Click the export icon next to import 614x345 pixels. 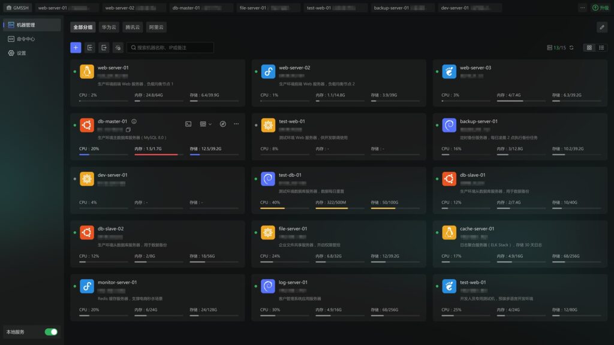104,47
